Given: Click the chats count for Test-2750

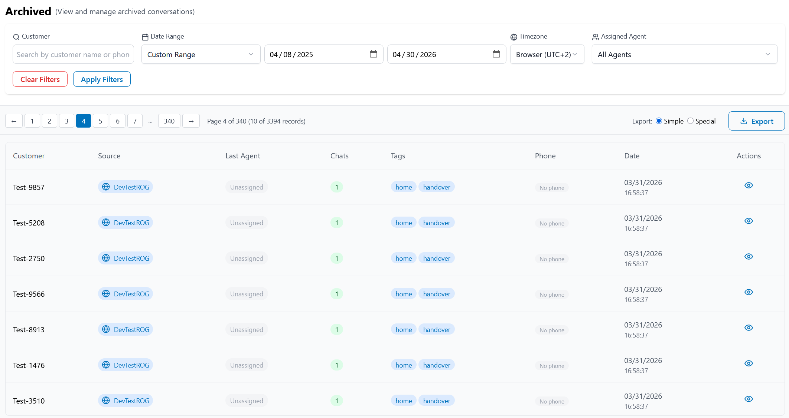Looking at the screenshot, I should 337,258.
